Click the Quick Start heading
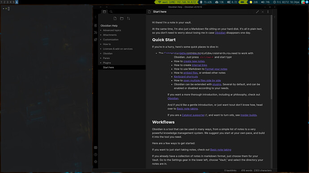Viewport: 309px width, 173px height. click(164, 40)
